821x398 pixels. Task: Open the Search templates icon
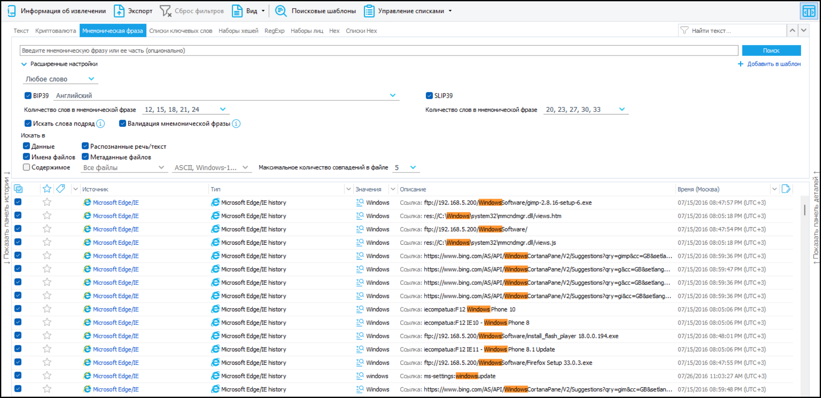click(x=281, y=11)
